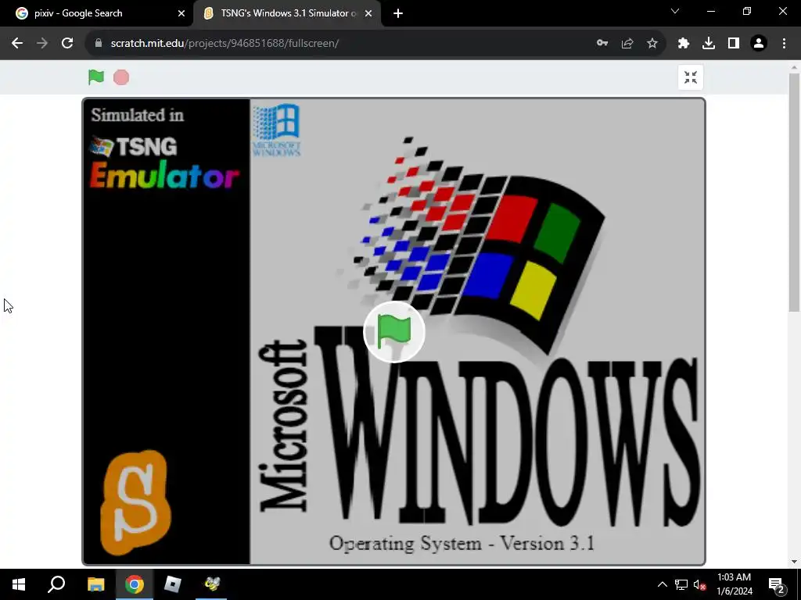
Task: Open the bee app taskbar icon
Action: click(212, 584)
